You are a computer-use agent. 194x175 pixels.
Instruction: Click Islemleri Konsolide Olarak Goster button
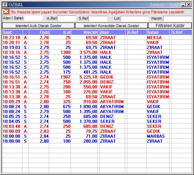111,26
